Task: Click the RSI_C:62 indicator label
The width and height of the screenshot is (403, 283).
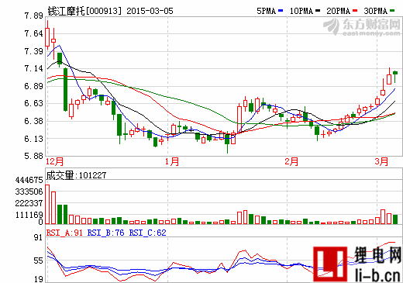Action: [x=147, y=233]
